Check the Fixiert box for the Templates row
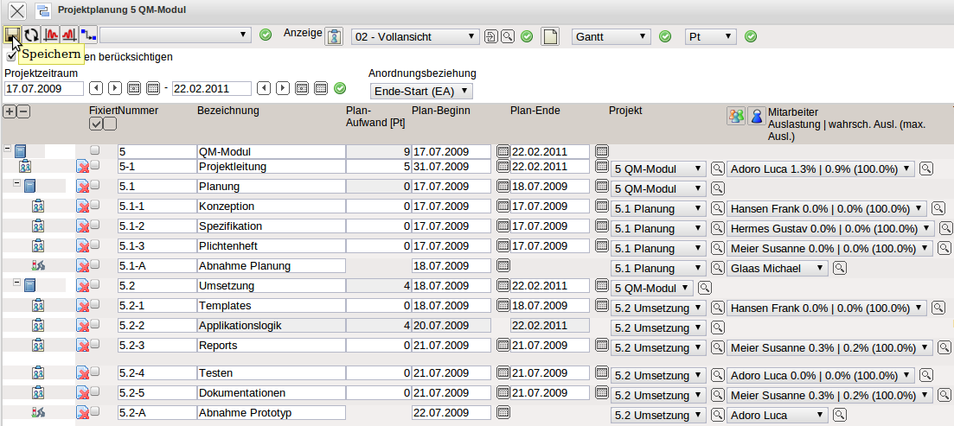 coord(95,305)
